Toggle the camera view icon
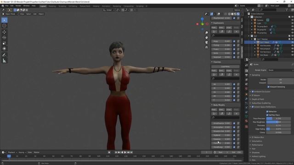 click(x=206, y=43)
